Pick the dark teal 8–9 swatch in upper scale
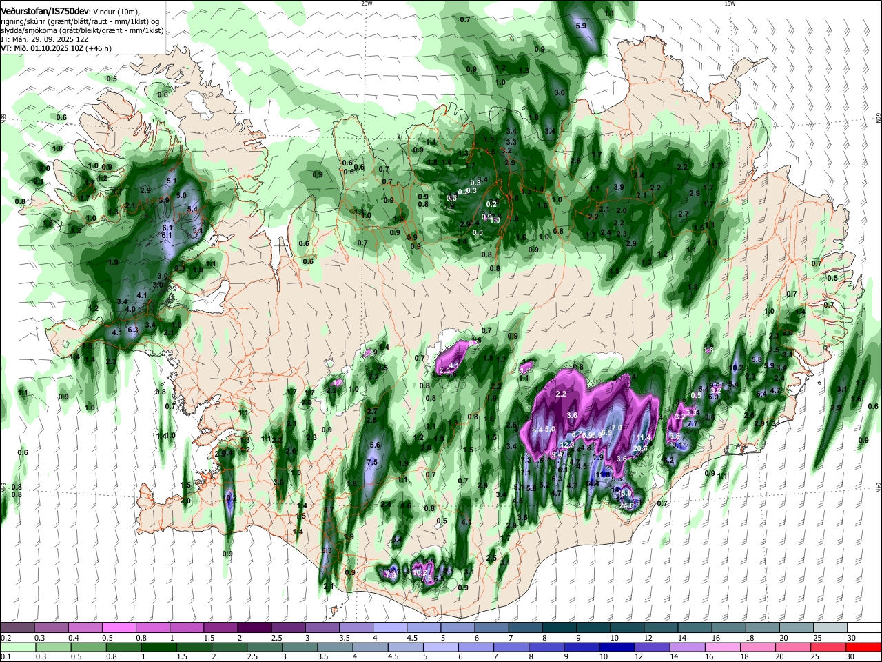 [560, 628]
